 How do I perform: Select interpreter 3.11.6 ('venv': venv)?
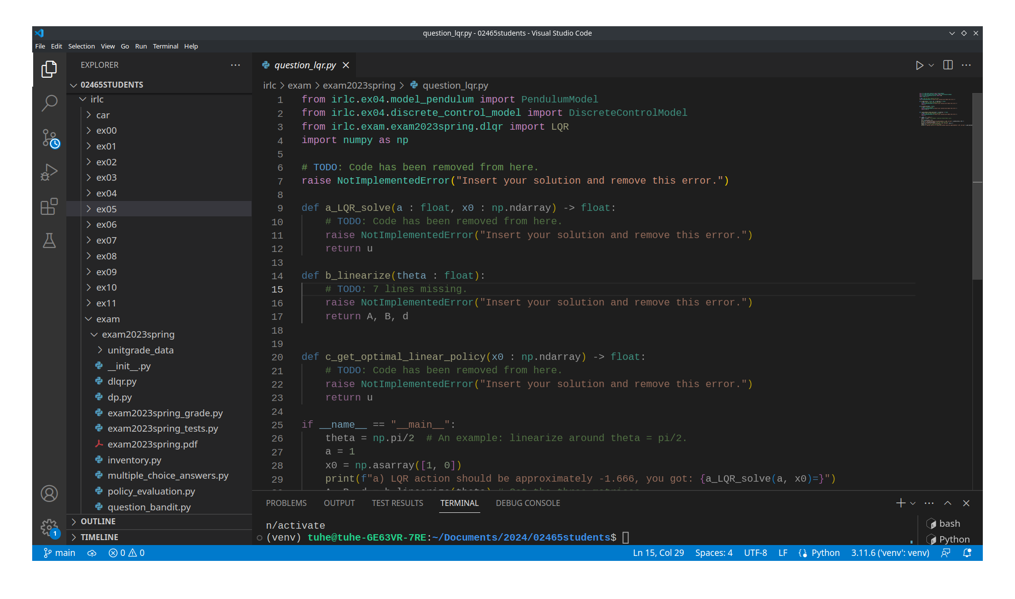pyautogui.click(x=890, y=553)
